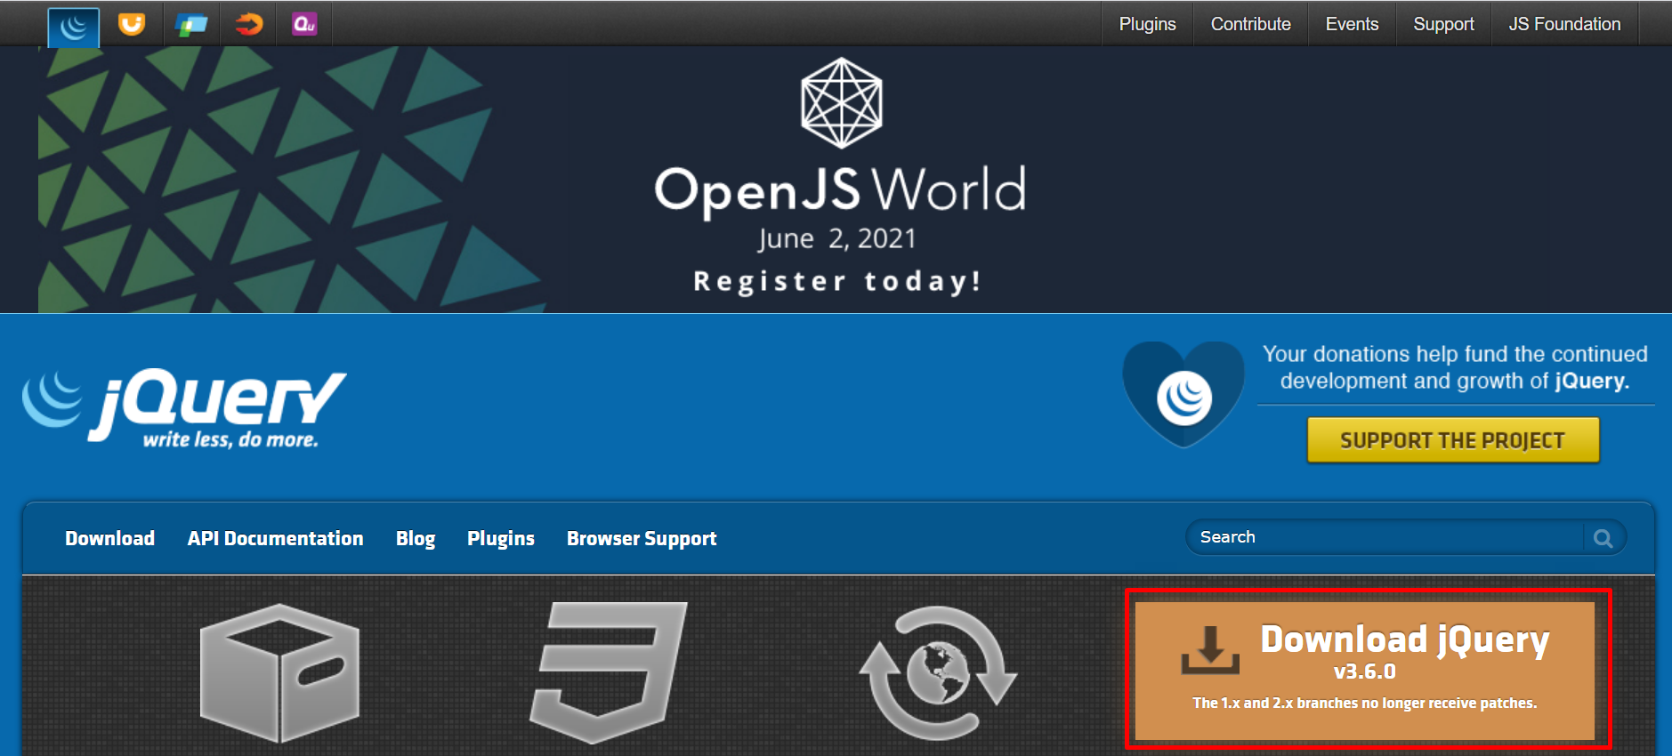
Task: Click the search magnifier icon
Action: (1603, 538)
